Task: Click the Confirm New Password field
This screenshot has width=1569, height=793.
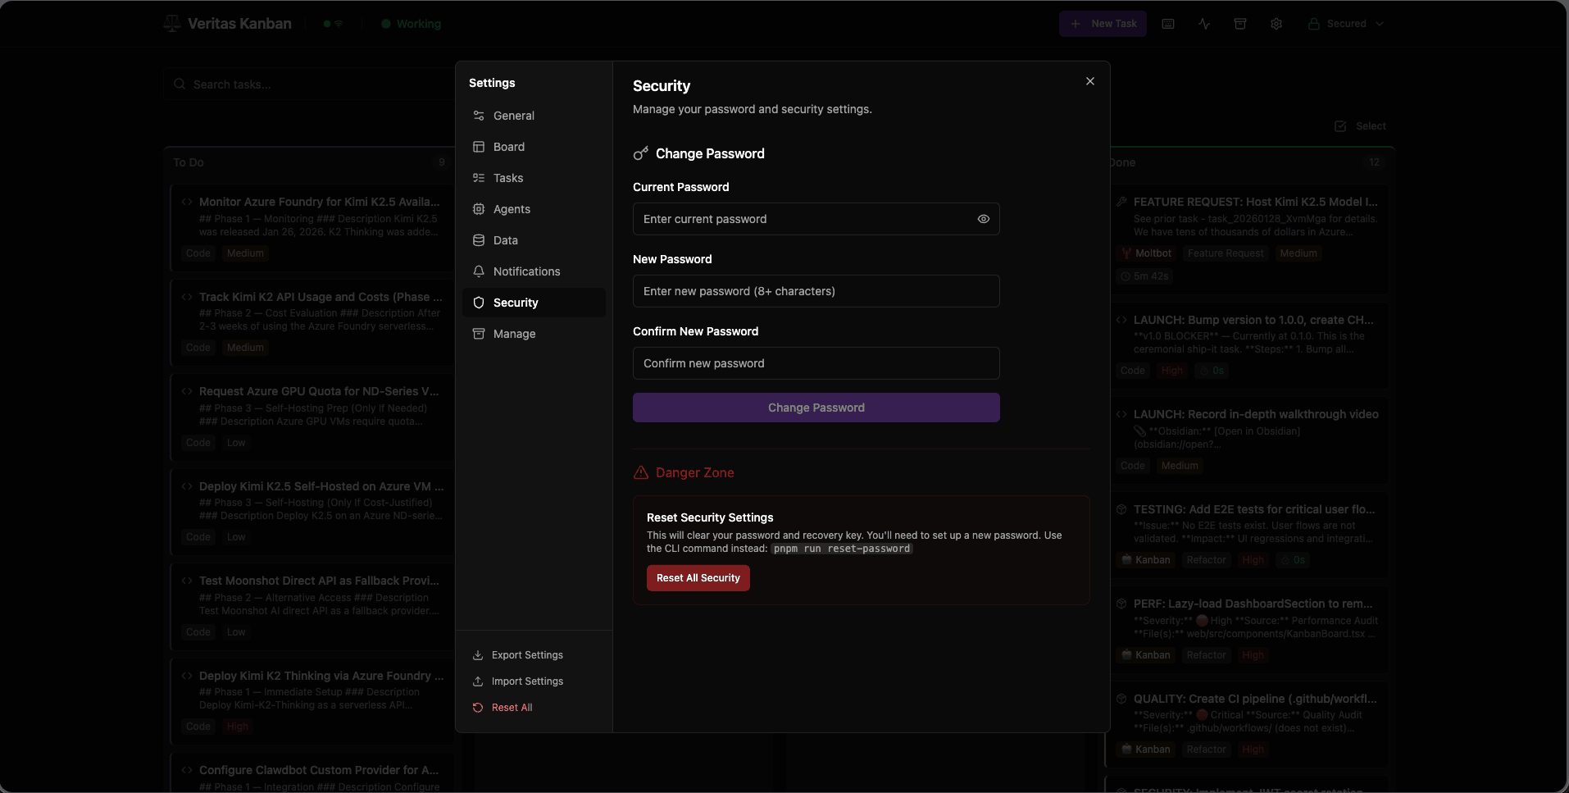Action: 816,363
